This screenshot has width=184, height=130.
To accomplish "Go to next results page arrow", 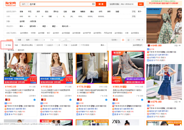I will tap(142, 40).
